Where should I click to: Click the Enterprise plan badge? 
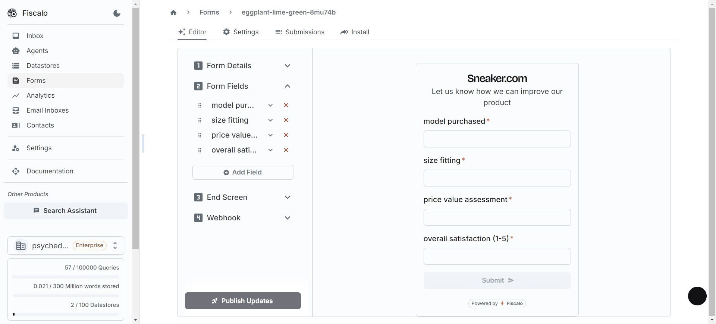[89, 245]
